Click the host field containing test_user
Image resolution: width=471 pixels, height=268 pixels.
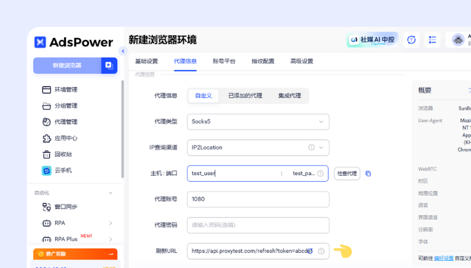pos(234,173)
